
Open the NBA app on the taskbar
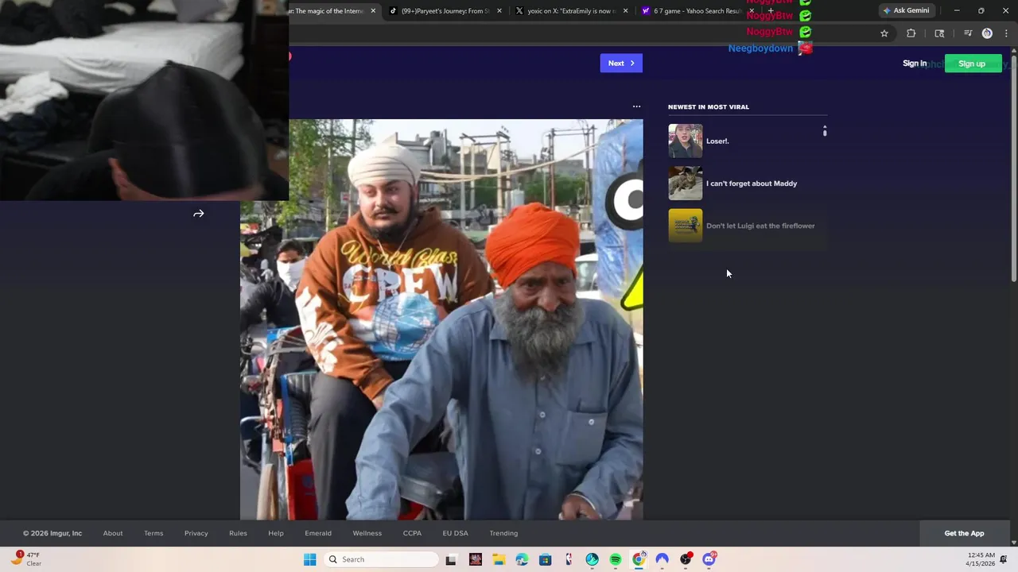569,559
